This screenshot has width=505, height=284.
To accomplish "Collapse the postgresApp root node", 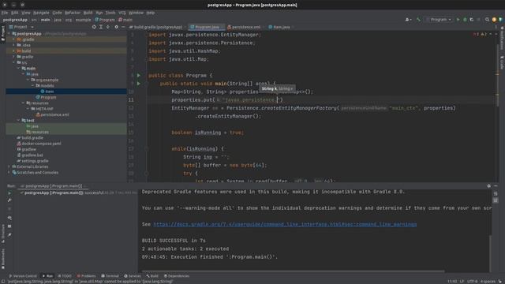I will (9, 33).
